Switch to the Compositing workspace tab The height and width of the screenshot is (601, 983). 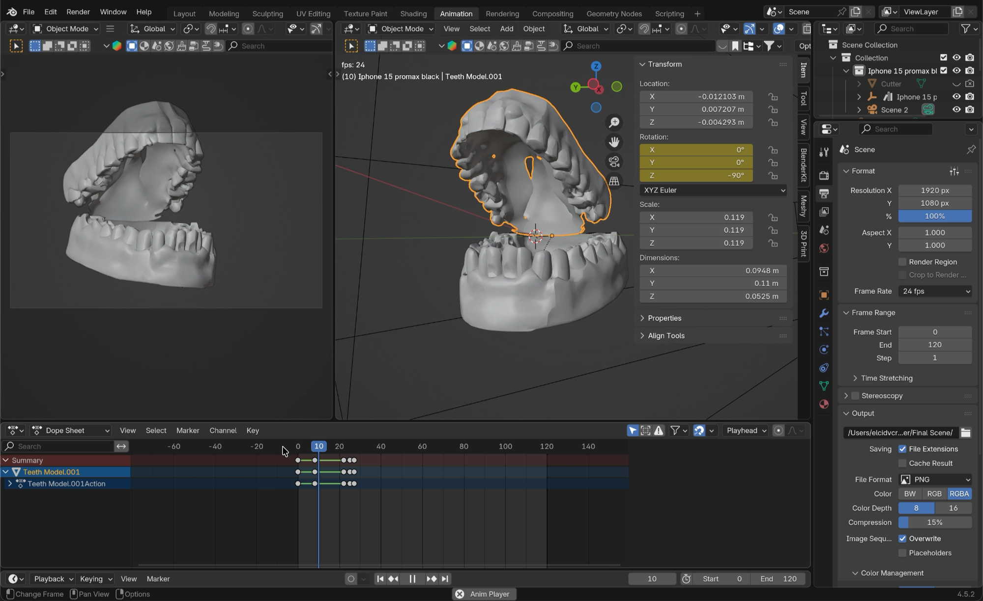(552, 14)
